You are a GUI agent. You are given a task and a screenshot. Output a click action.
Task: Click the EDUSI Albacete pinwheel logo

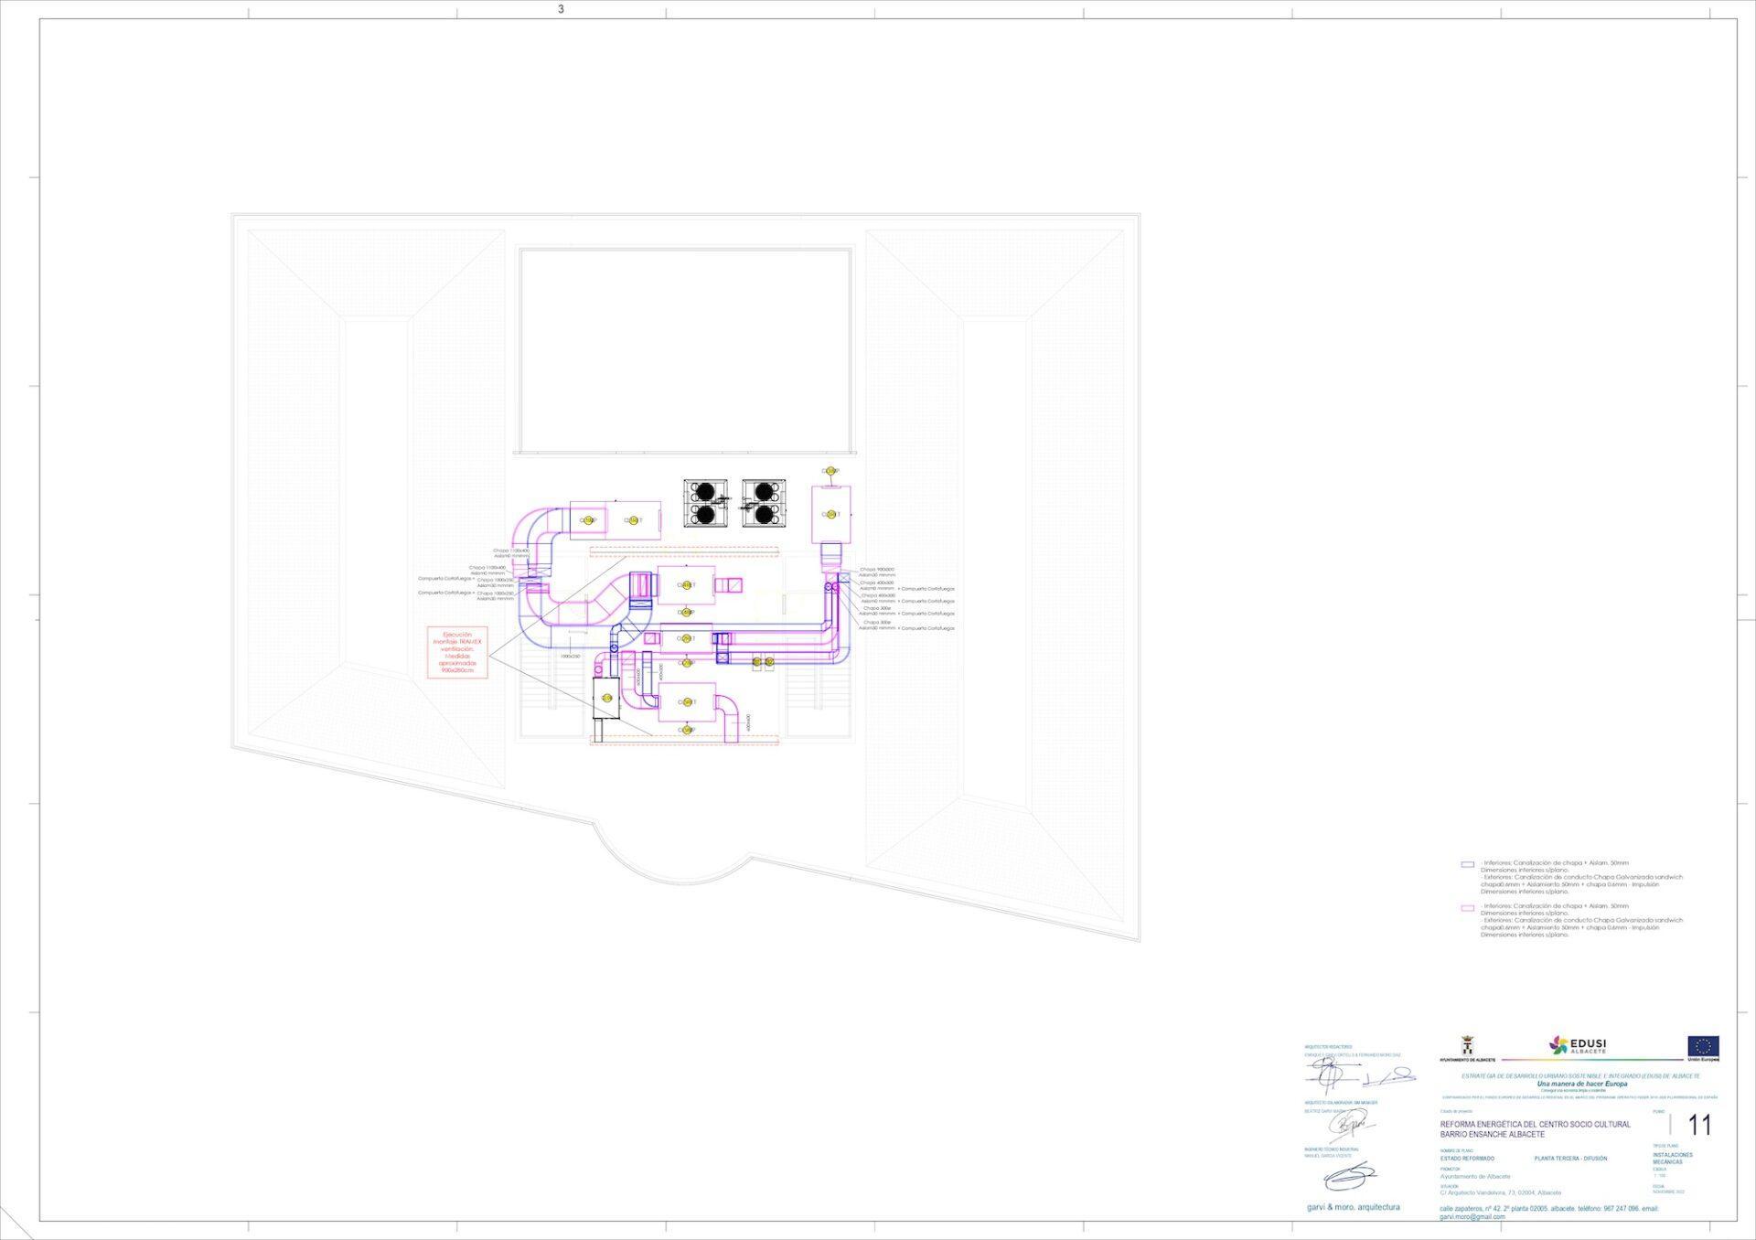coord(1558,1045)
